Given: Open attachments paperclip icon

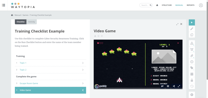Looking at the screenshot, I should [x=192, y=56].
